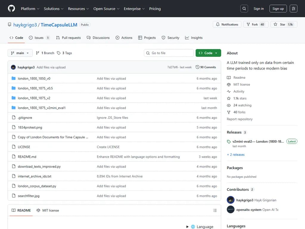
Task: Click the appearance settings icon in header
Action: (293, 9)
